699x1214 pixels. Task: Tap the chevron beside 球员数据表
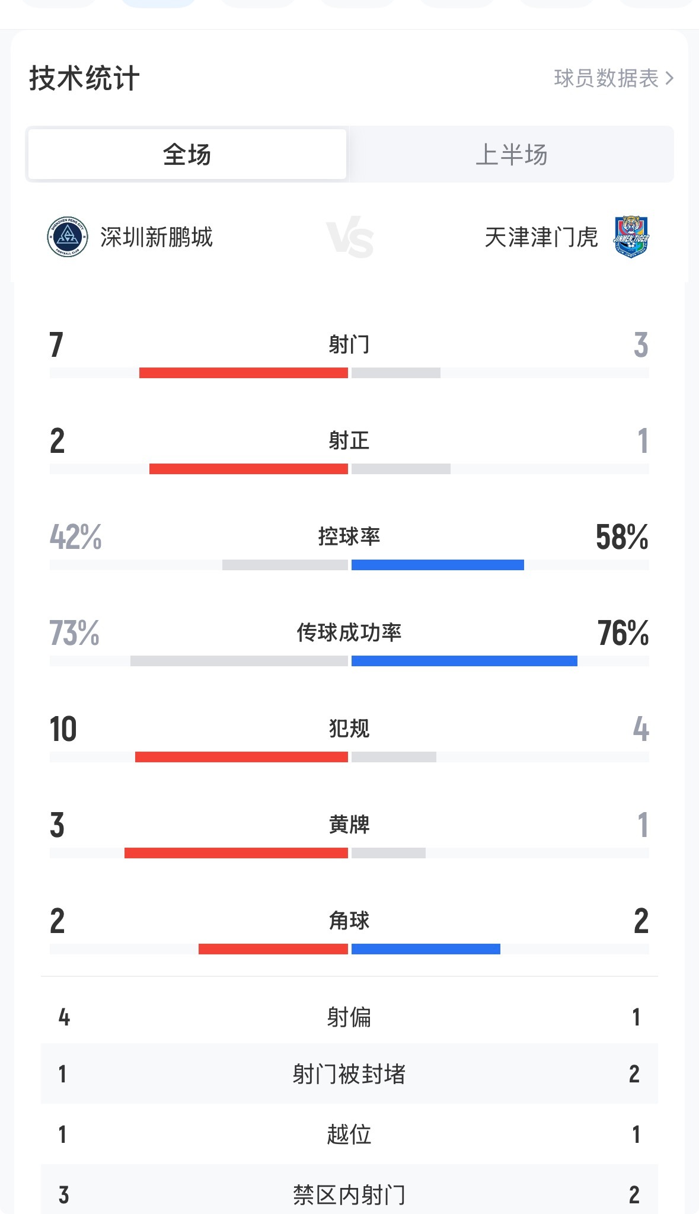pyautogui.click(x=669, y=78)
